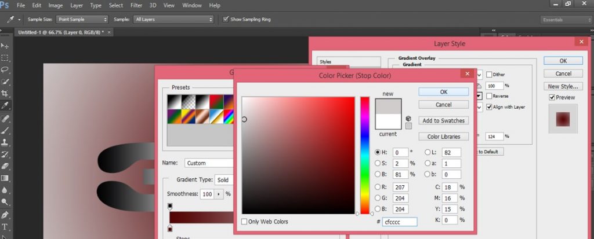Click the hex color input field

(400, 222)
